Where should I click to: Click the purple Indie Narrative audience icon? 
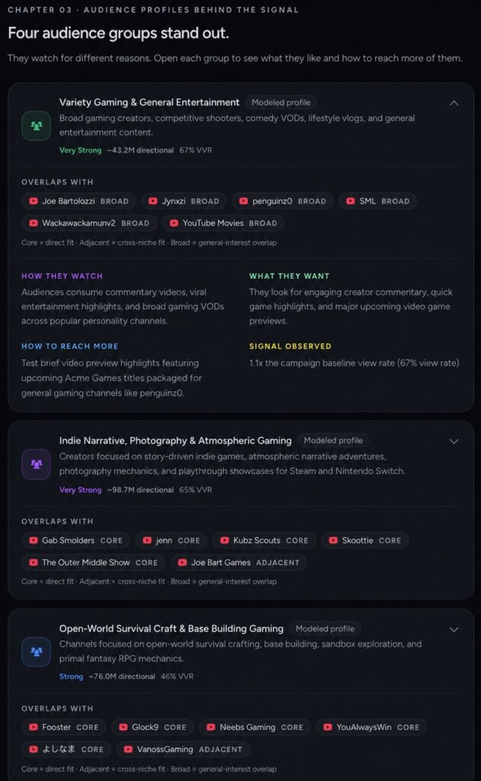click(37, 464)
